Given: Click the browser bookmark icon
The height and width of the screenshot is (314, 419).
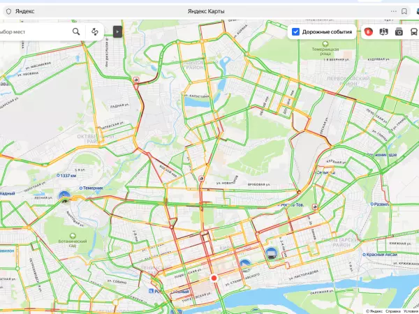Looking at the screenshot, I should click(x=404, y=11).
